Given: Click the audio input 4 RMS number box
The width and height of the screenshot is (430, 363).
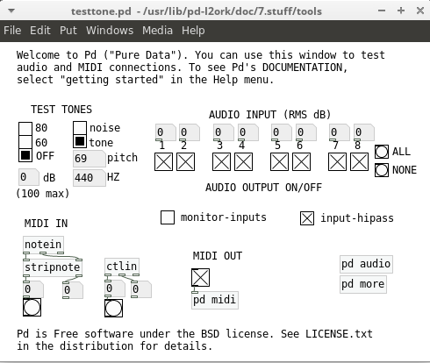Looking at the screenshot, I should [248, 132].
